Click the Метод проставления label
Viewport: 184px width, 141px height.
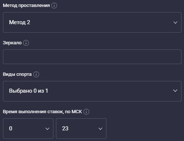point(26,5)
